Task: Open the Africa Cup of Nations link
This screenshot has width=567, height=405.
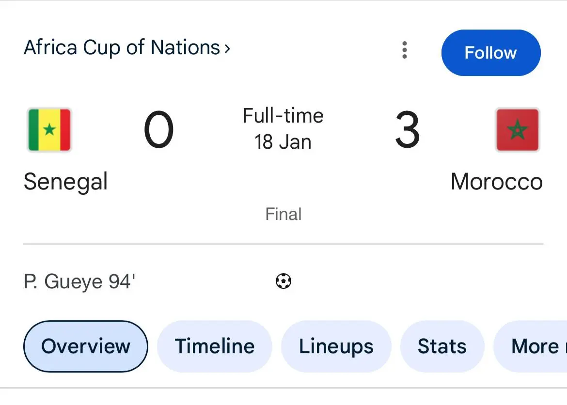Action: point(122,48)
